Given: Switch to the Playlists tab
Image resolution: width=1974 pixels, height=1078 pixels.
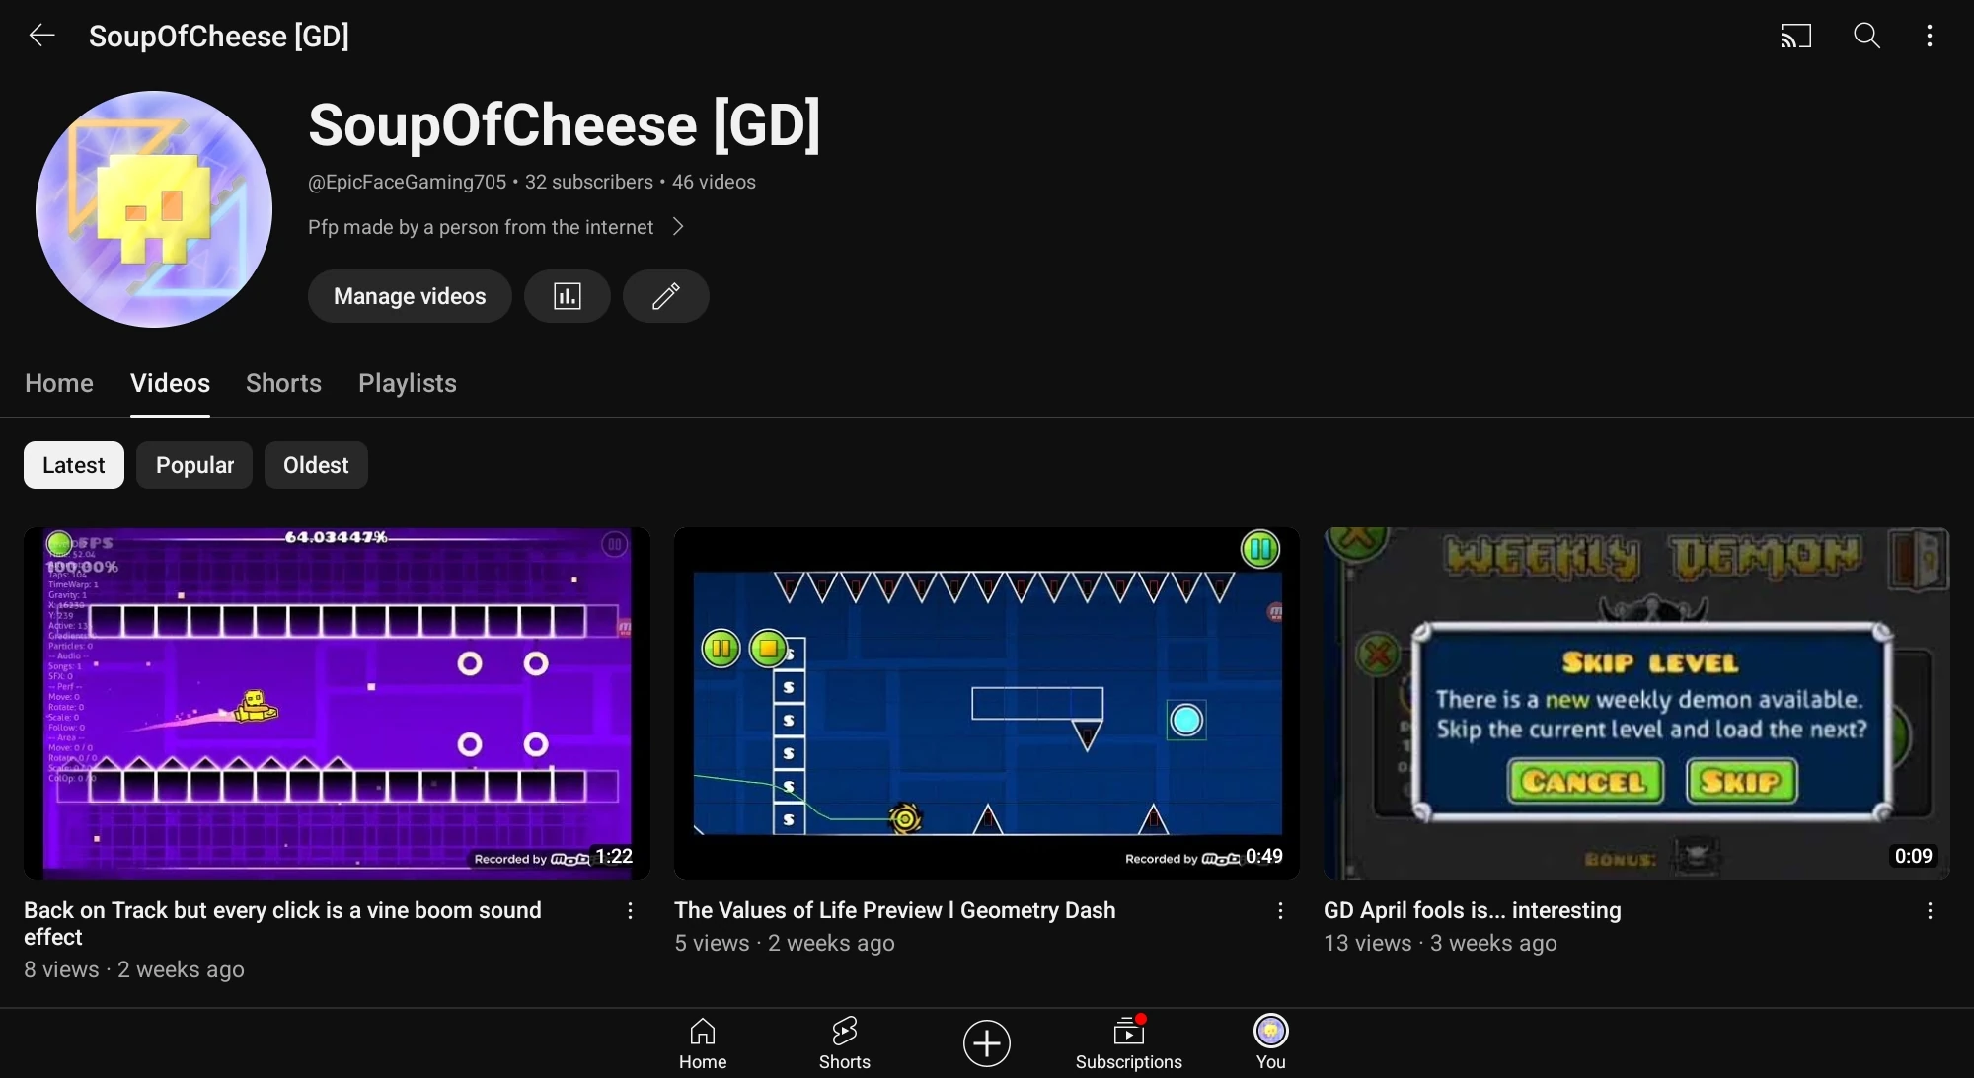Looking at the screenshot, I should 407,383.
